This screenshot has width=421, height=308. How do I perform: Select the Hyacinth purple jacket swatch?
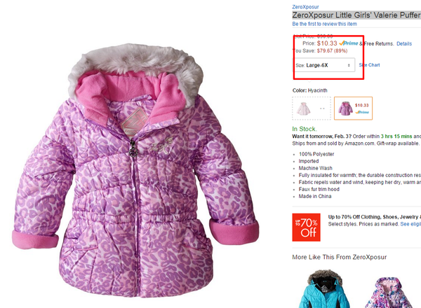pyautogui.click(x=354, y=108)
